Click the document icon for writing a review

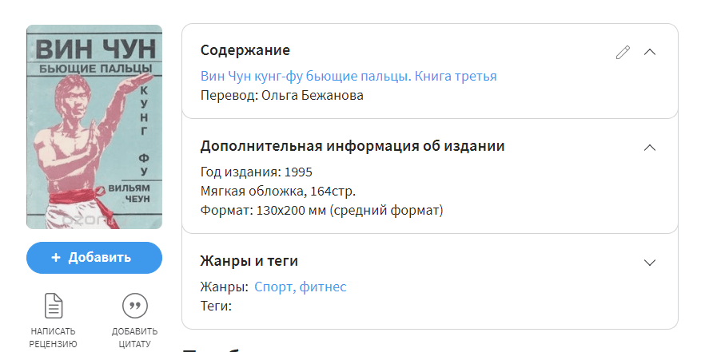tap(54, 305)
